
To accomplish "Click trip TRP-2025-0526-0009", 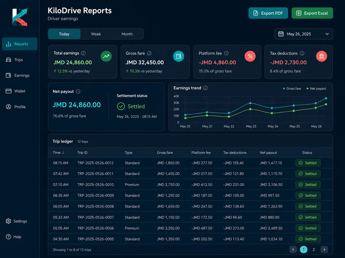I will tap(95, 196).
